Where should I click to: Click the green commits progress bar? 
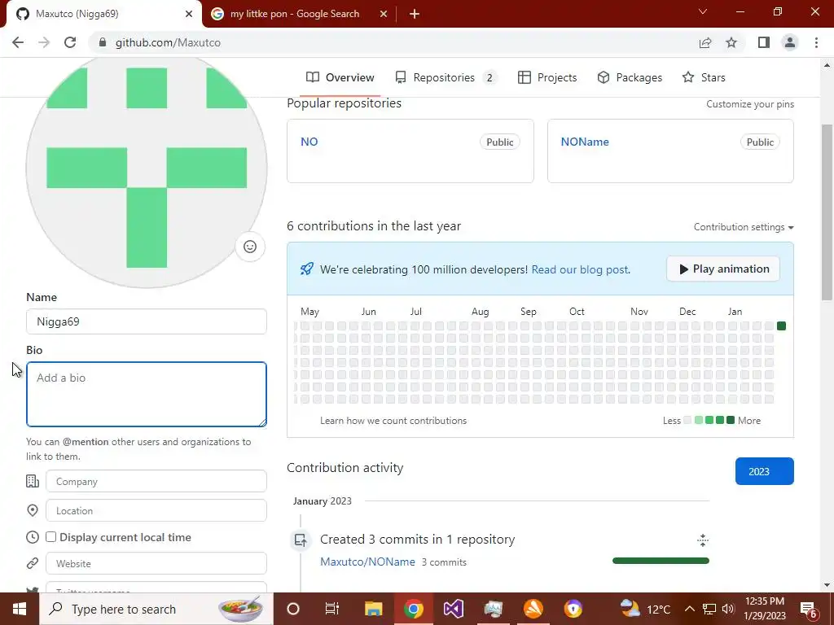(x=661, y=561)
